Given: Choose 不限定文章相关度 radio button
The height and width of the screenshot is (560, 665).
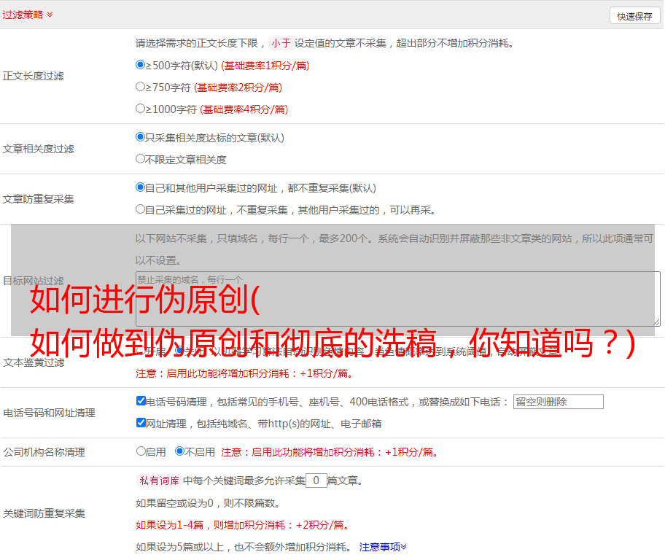Looking at the screenshot, I should pyautogui.click(x=140, y=159).
